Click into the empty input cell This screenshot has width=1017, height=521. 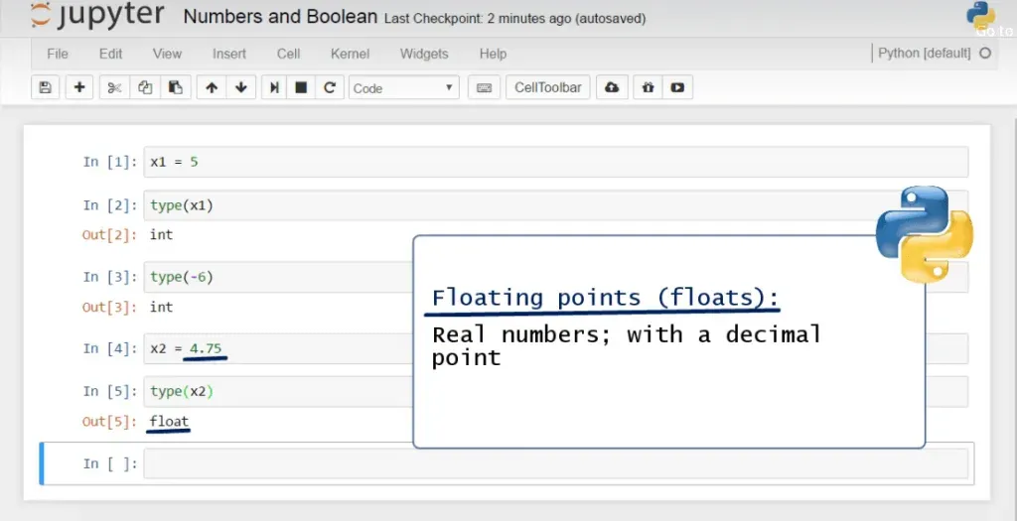point(554,463)
